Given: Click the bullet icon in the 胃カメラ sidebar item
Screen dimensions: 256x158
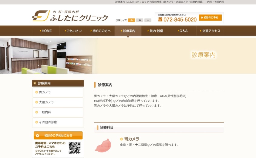Looking at the screenshot, I should [37, 92].
